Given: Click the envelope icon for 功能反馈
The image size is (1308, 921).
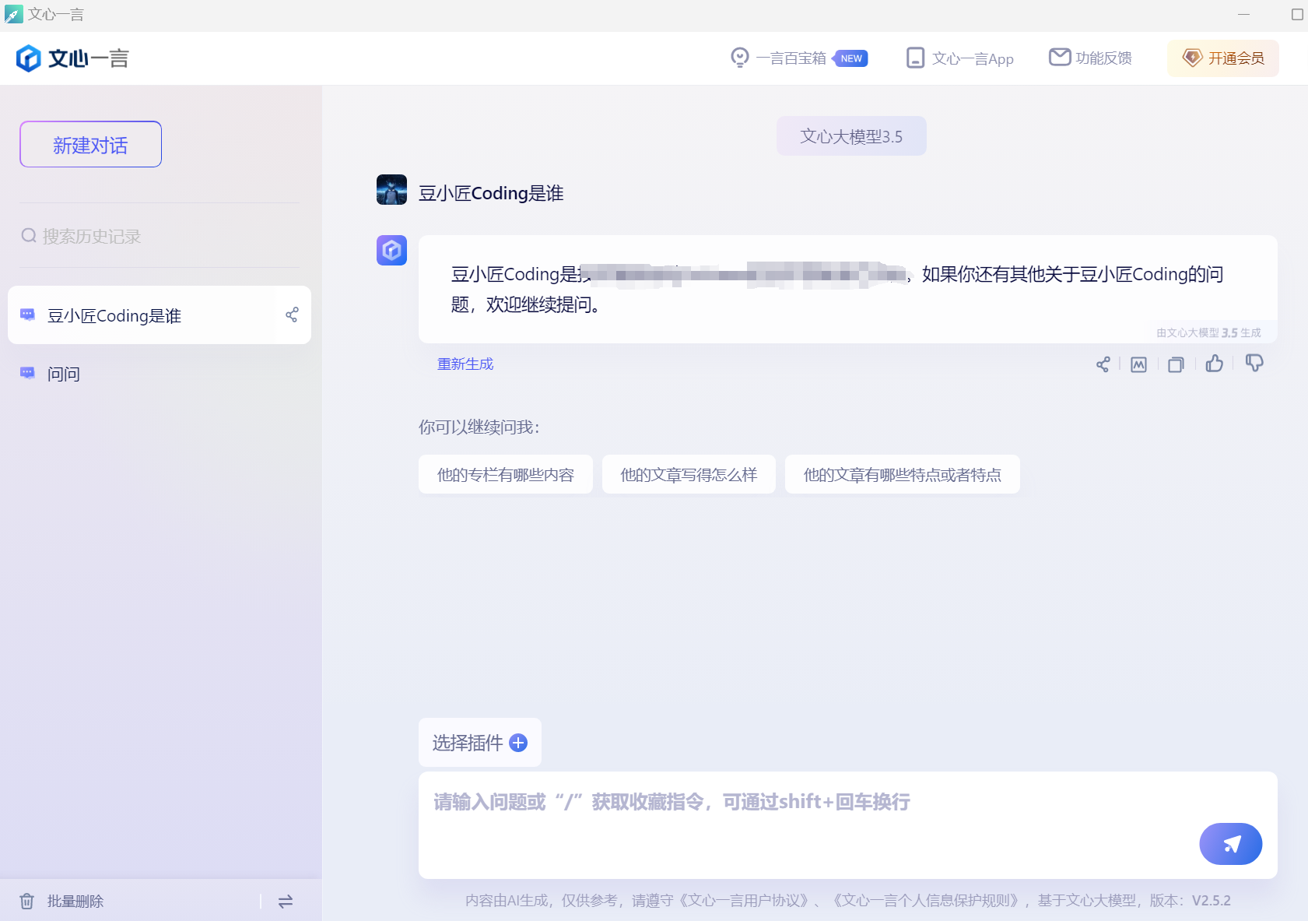Looking at the screenshot, I should coord(1060,57).
